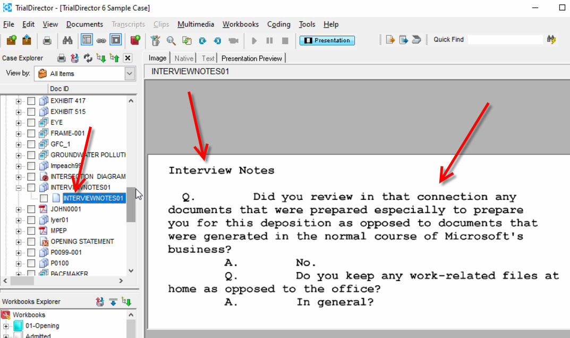Click the notepad with blue arrow icon
Viewport: 570px width, 338px height.
pos(404,40)
